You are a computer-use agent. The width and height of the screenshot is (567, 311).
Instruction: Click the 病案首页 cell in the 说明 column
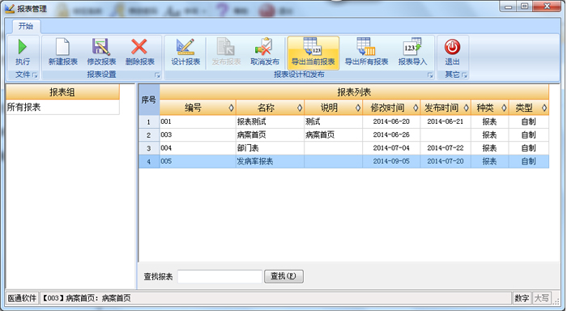click(x=334, y=135)
